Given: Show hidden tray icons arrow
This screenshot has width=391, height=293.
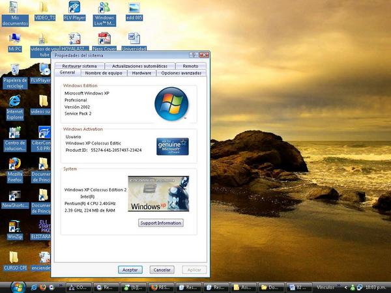Looking at the screenshot, I should (345, 288).
